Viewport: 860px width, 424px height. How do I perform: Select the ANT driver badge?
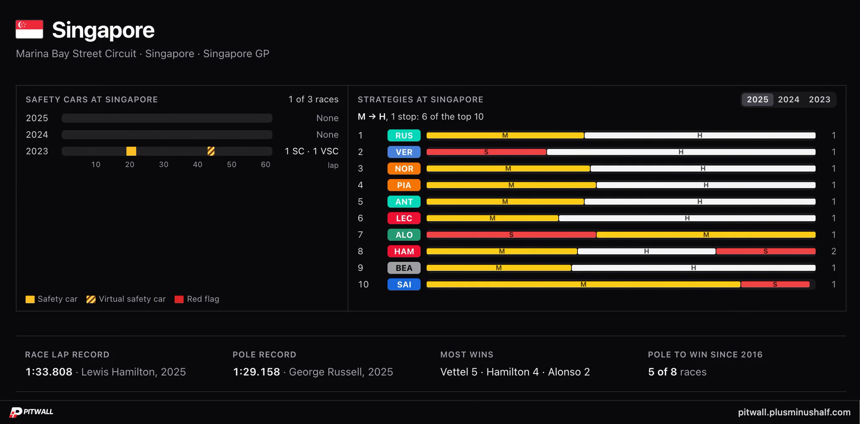click(x=404, y=202)
